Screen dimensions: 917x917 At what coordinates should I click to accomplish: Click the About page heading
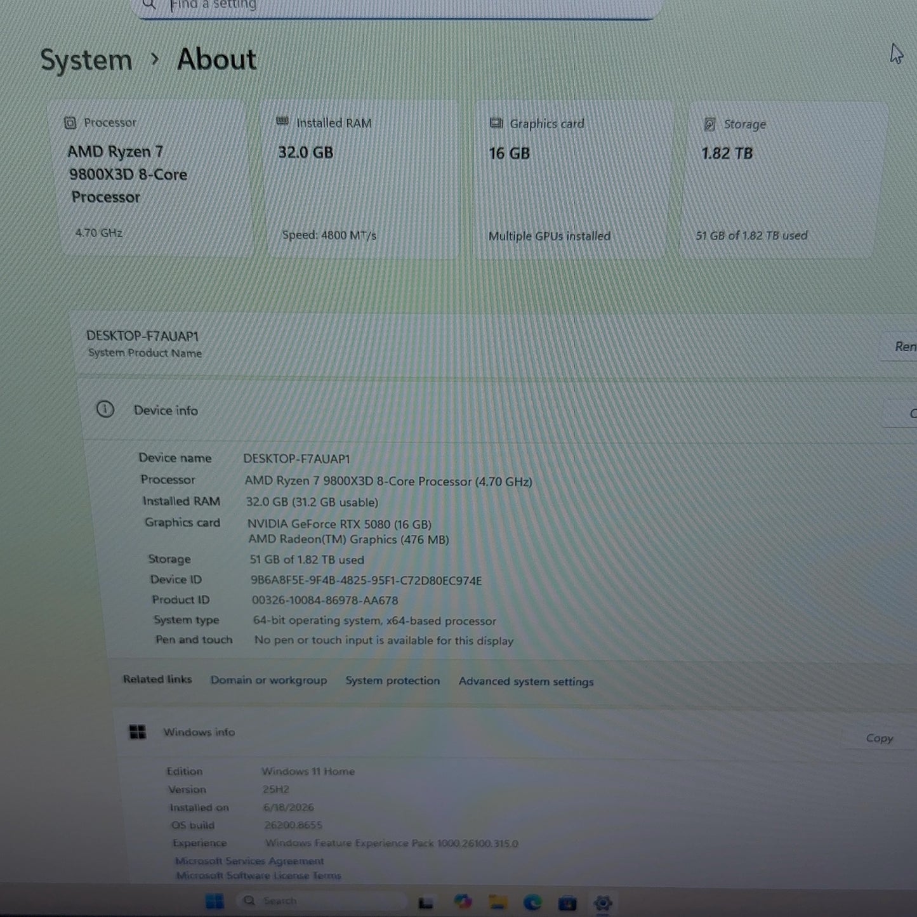click(217, 60)
